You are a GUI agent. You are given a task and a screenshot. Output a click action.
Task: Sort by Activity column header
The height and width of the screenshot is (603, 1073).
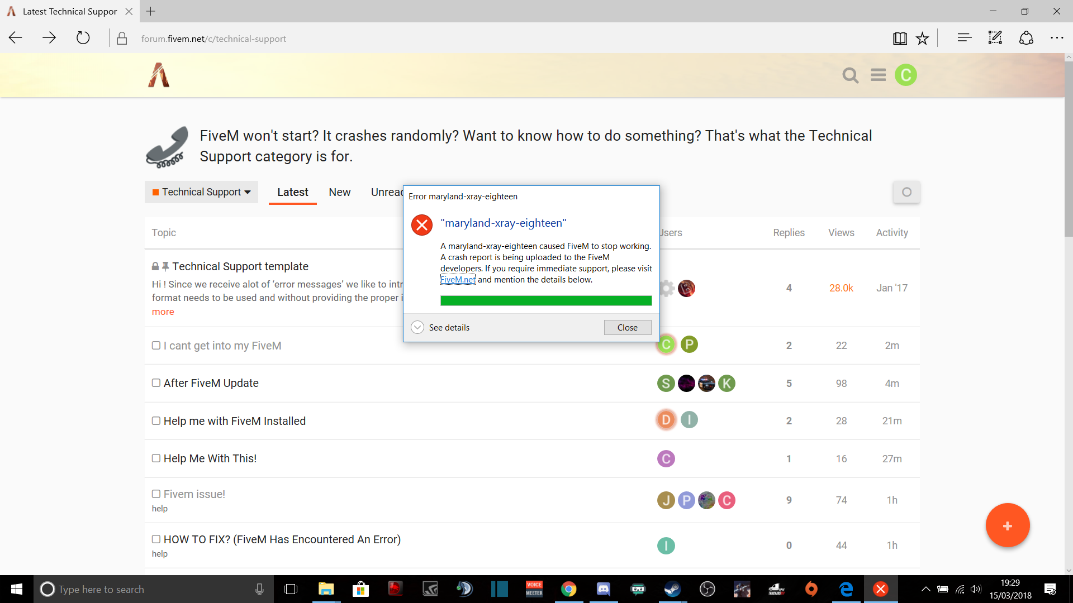(x=892, y=233)
